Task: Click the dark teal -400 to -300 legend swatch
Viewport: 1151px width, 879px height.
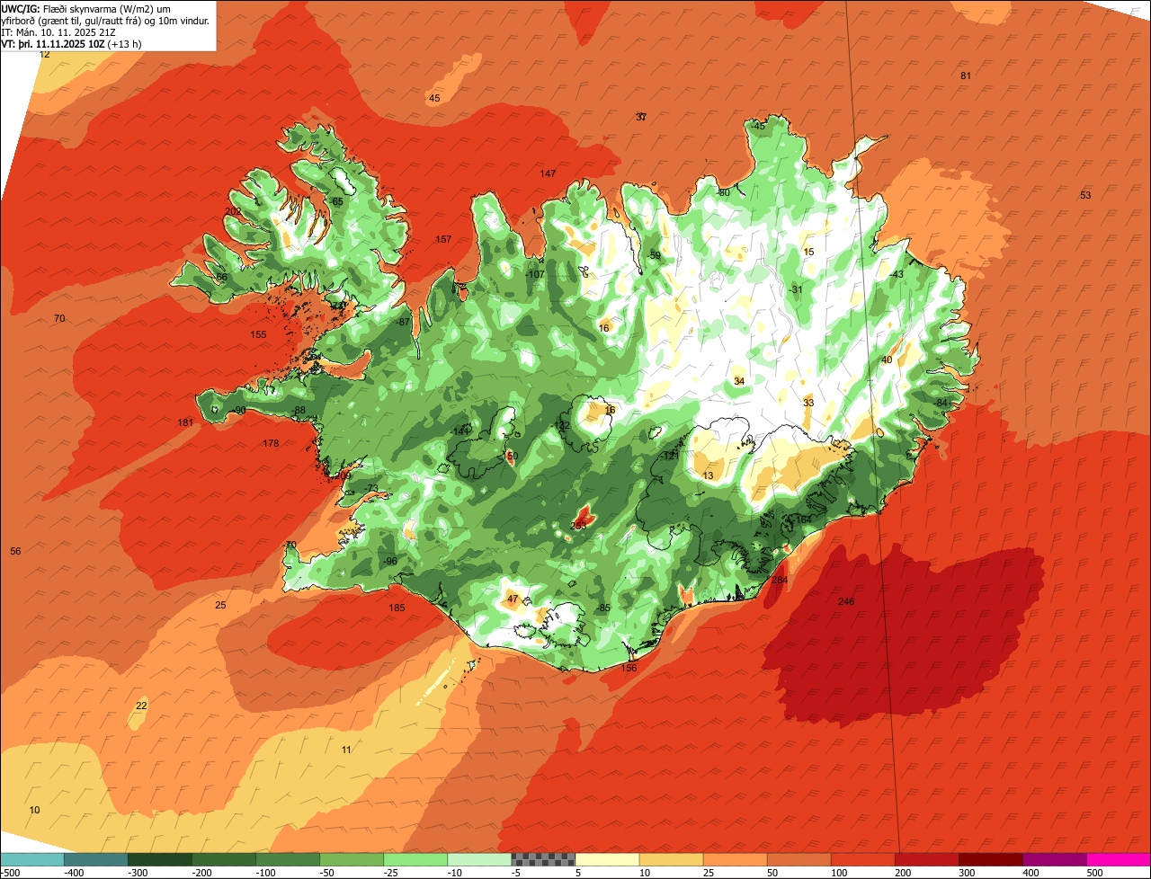Action: pyautogui.click(x=96, y=859)
